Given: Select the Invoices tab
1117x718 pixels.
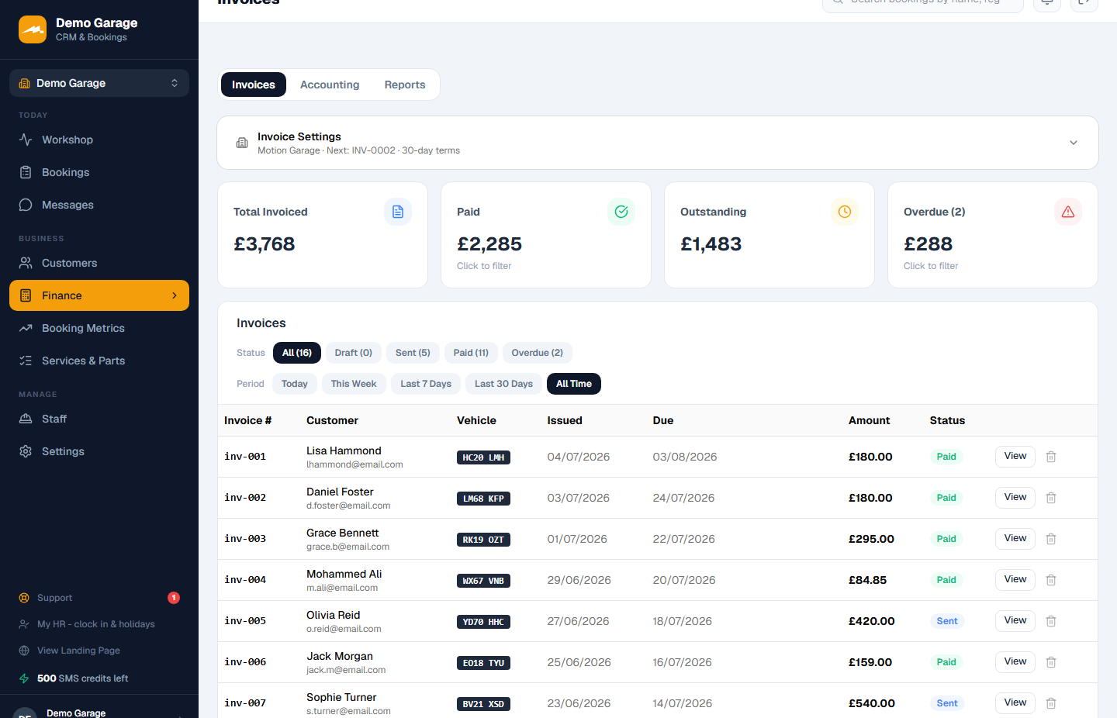Looking at the screenshot, I should [x=254, y=85].
